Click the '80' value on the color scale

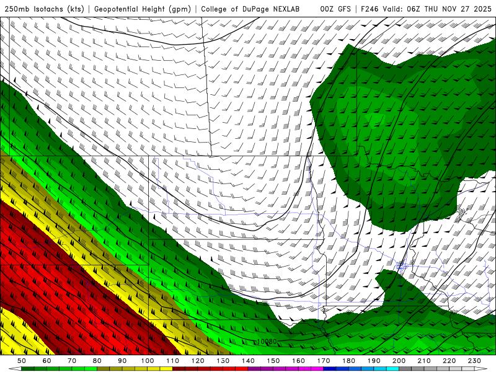click(97, 361)
